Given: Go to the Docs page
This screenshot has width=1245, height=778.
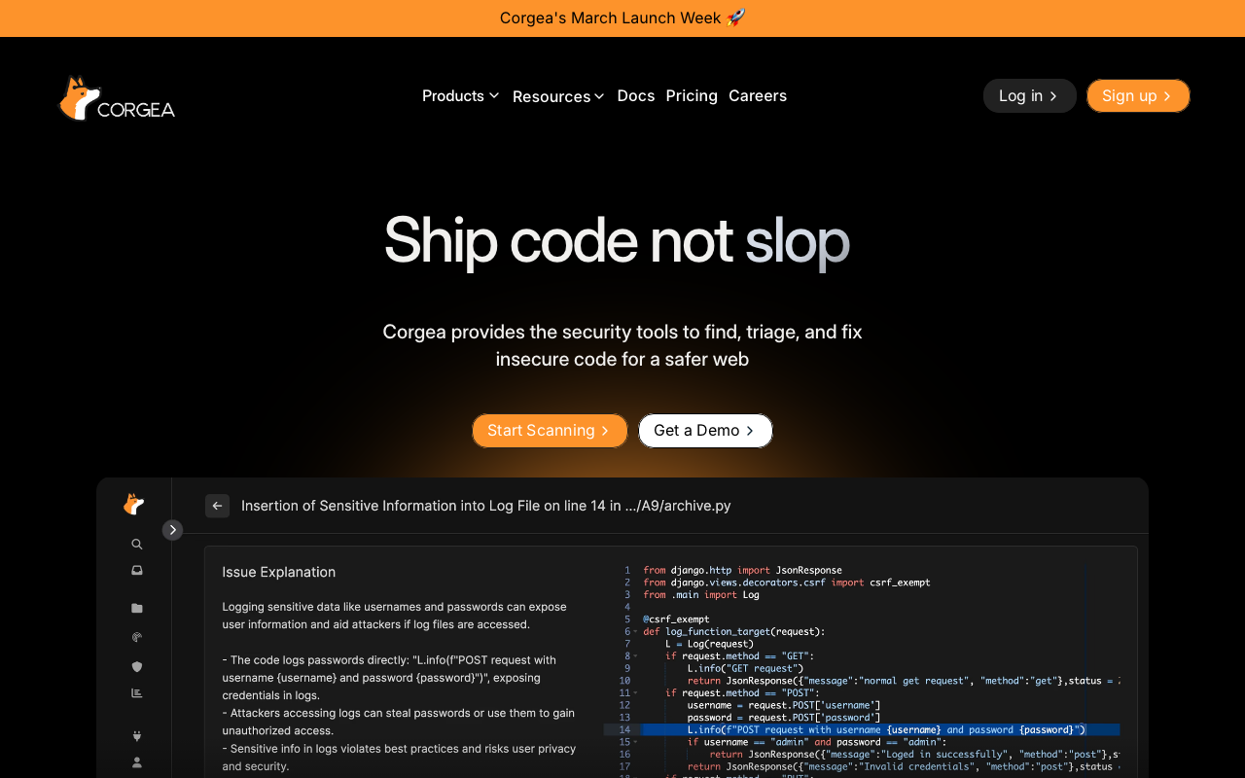Looking at the screenshot, I should coord(636,95).
